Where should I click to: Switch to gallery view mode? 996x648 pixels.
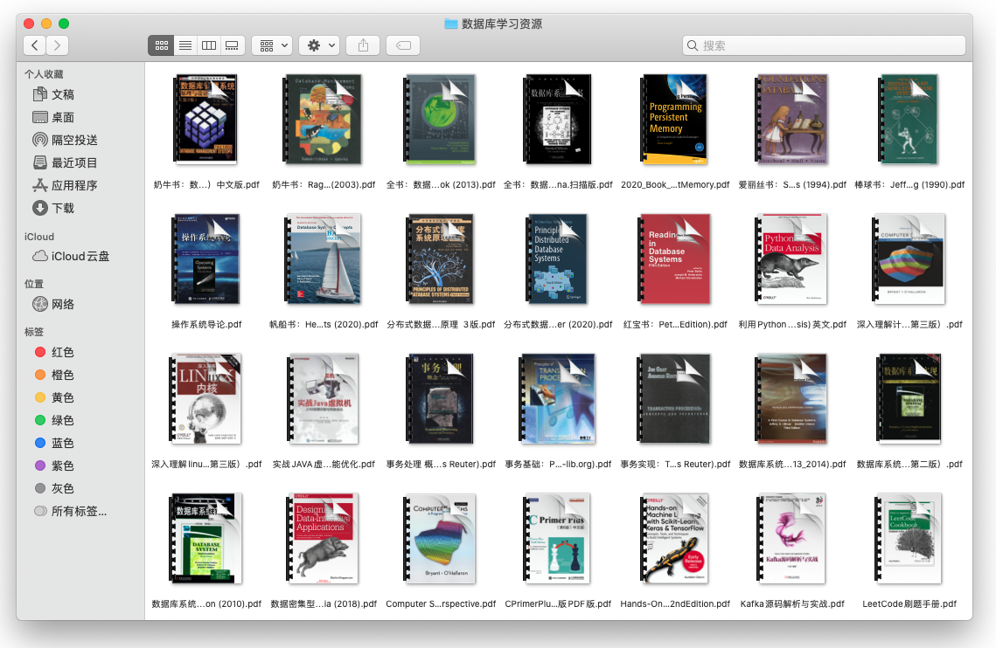point(232,45)
